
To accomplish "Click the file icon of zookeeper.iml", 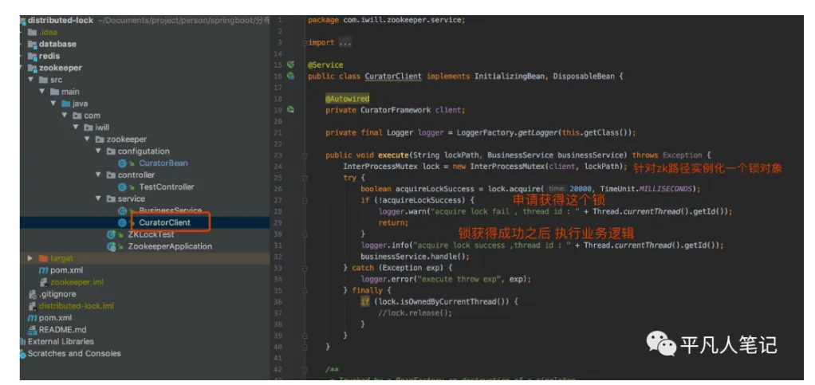I will (x=45, y=282).
